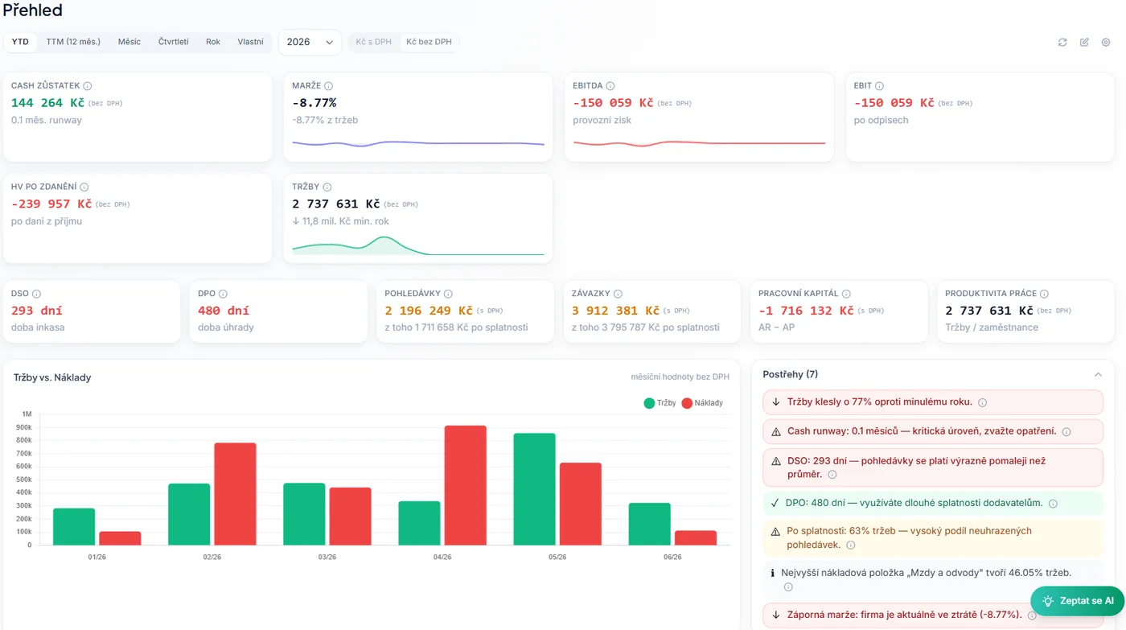The height and width of the screenshot is (630, 1126).
Task: Switch to Rok period tab
Action: (213, 42)
